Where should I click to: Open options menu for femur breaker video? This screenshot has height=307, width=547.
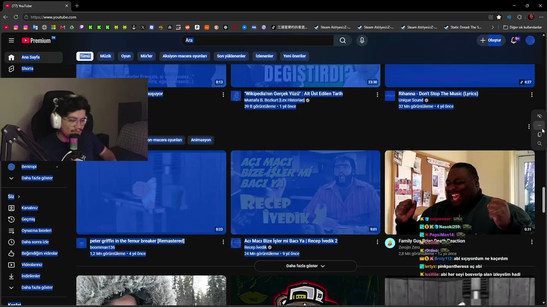223,242
